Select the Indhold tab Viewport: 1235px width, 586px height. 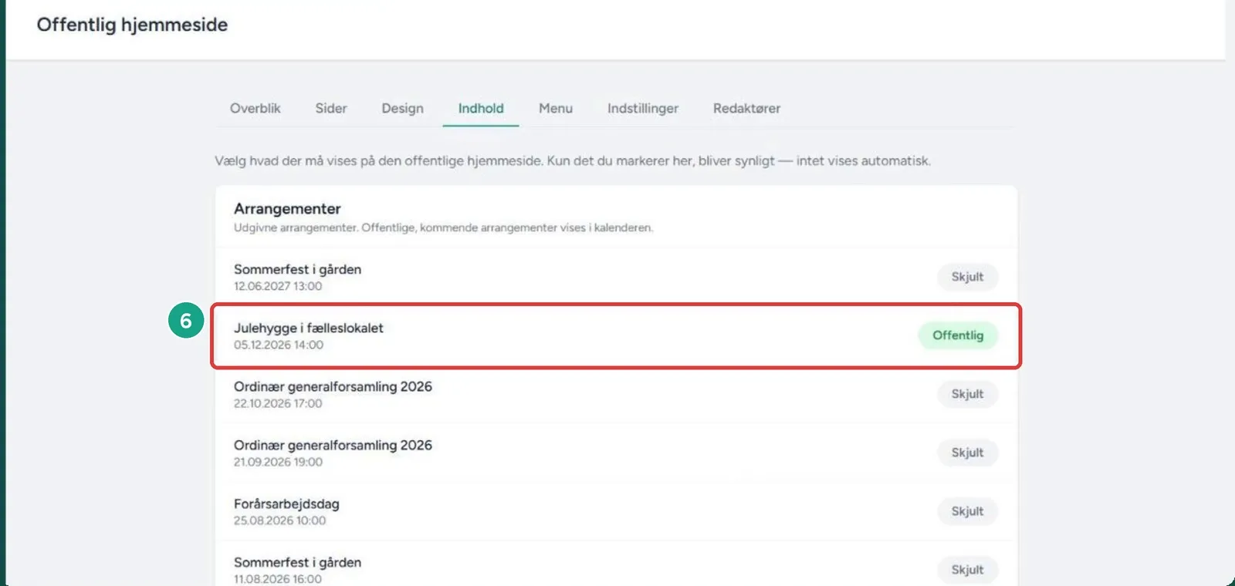481,109
